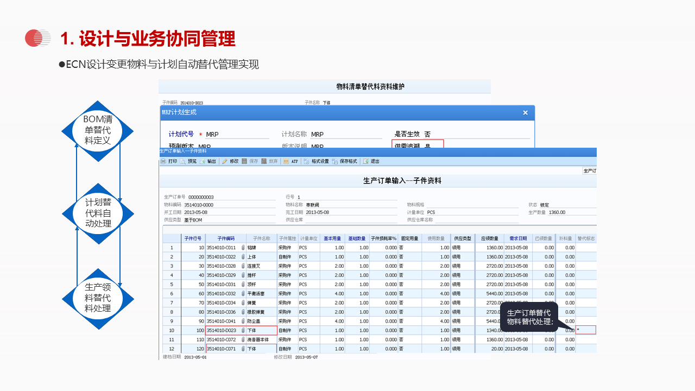Click the 应领数量 column header
695x391 pixels.
(490, 238)
